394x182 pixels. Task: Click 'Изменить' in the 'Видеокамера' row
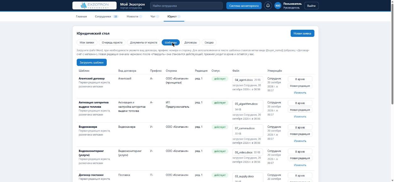300,141
